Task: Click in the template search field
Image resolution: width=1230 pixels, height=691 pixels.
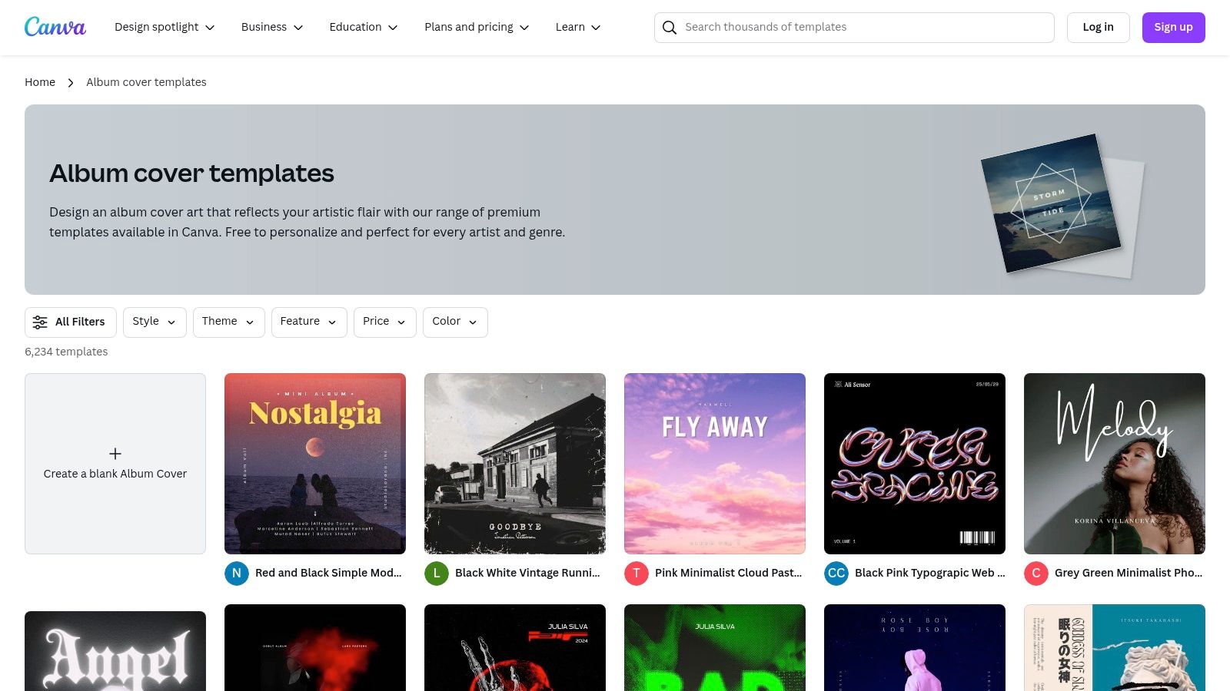Action: 861,28
